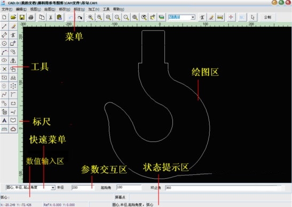Select the Ellipse tool in left toolbox
The width and height of the screenshot is (292, 207).
coord(4,60)
